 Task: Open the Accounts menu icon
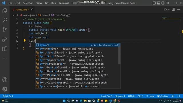(5, 80)
